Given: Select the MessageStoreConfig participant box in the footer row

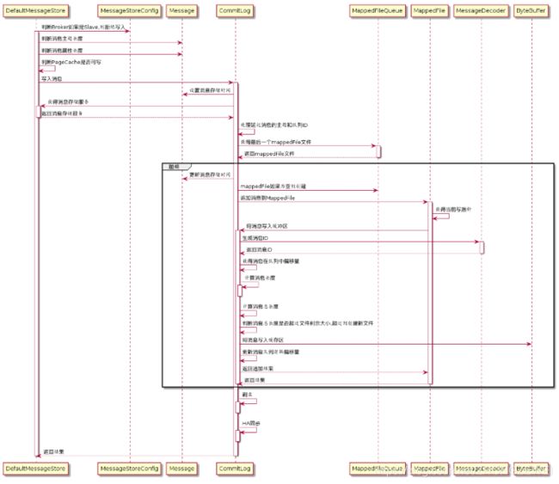Looking at the screenshot, I should coord(129,469).
